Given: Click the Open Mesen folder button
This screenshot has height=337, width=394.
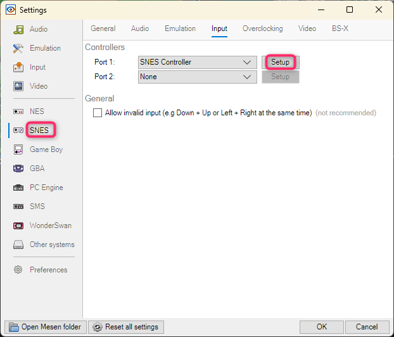Looking at the screenshot, I should click(46, 327).
